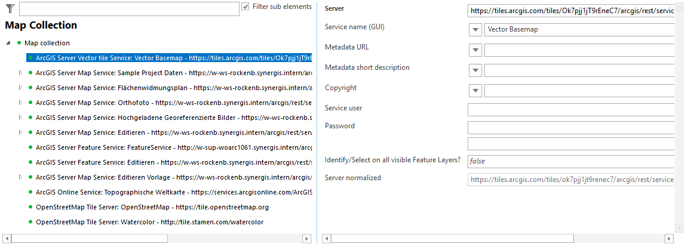Select the Watercolor tile server entry
Viewport: 685px width, 247px height.
tap(149, 222)
